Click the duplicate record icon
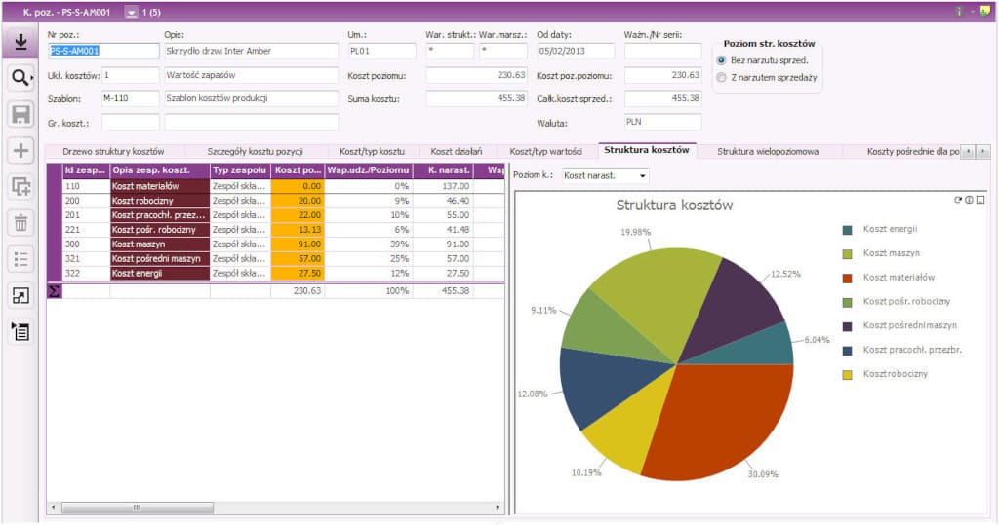The height and width of the screenshot is (525, 999). (20, 187)
